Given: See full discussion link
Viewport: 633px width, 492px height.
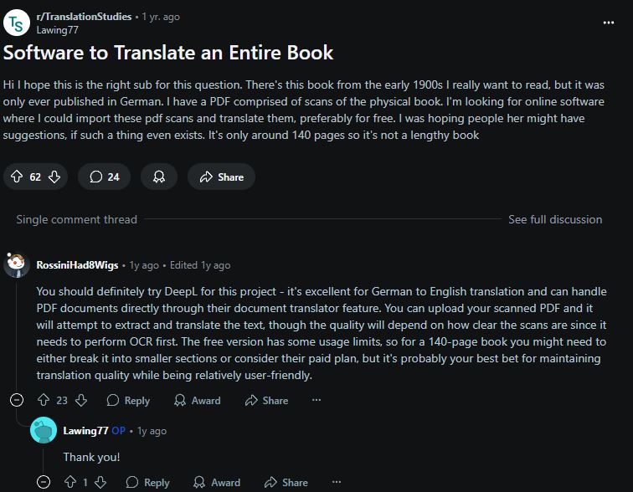Looking at the screenshot, I should click(555, 219).
